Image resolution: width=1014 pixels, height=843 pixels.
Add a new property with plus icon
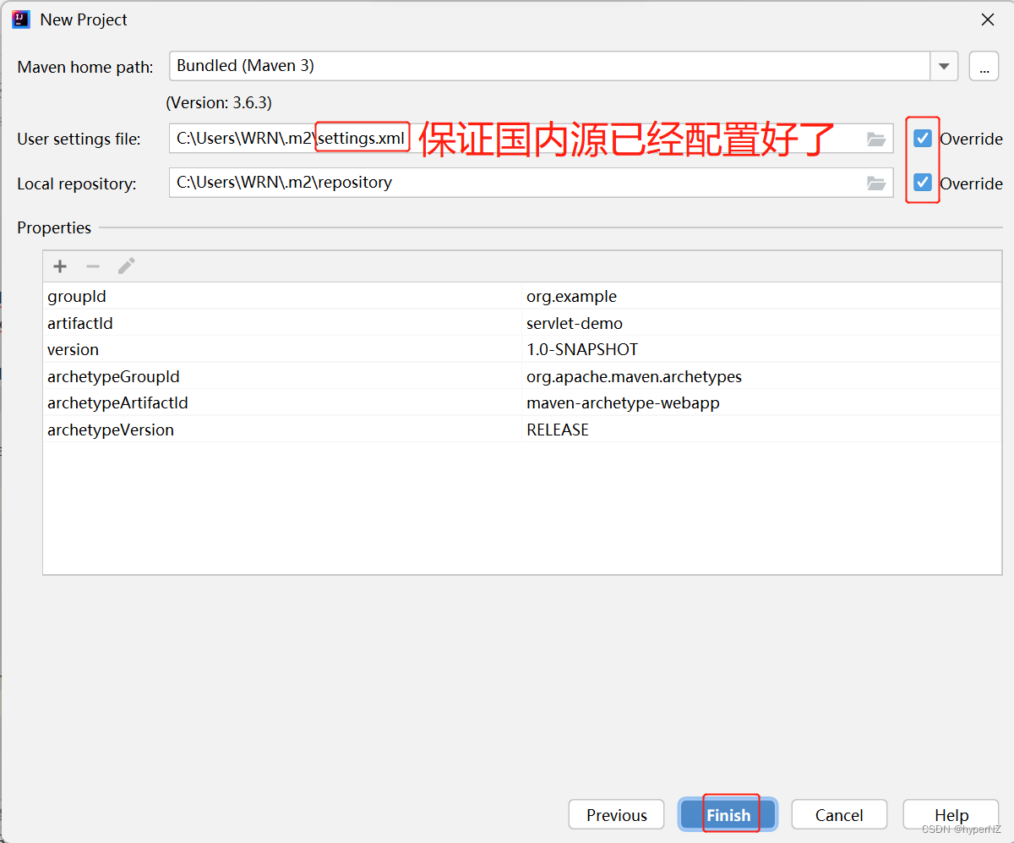point(60,266)
